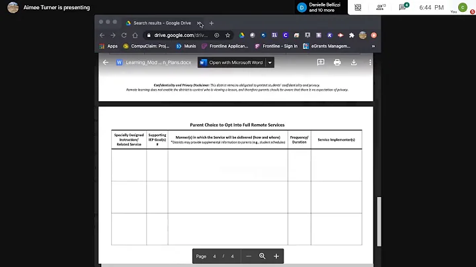Open the Apps bookmark
The height and width of the screenshot is (267, 476).
click(108, 46)
